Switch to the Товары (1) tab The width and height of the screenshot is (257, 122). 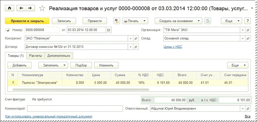coord(16,56)
